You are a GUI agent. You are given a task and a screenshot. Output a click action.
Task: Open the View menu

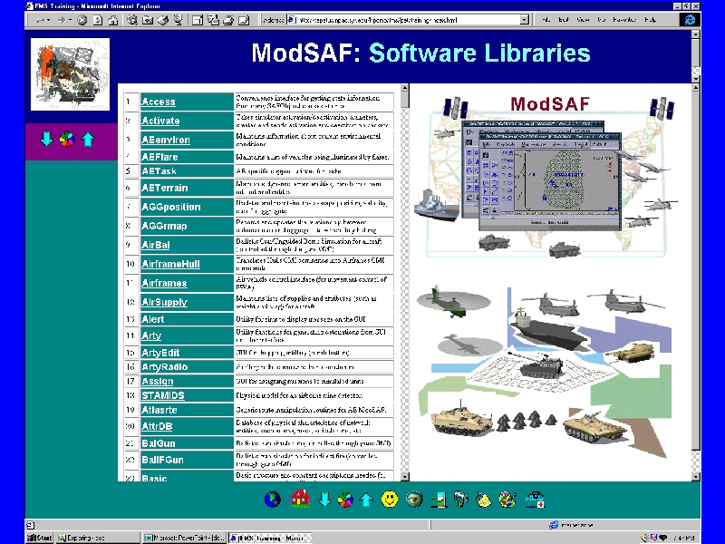[x=583, y=20]
